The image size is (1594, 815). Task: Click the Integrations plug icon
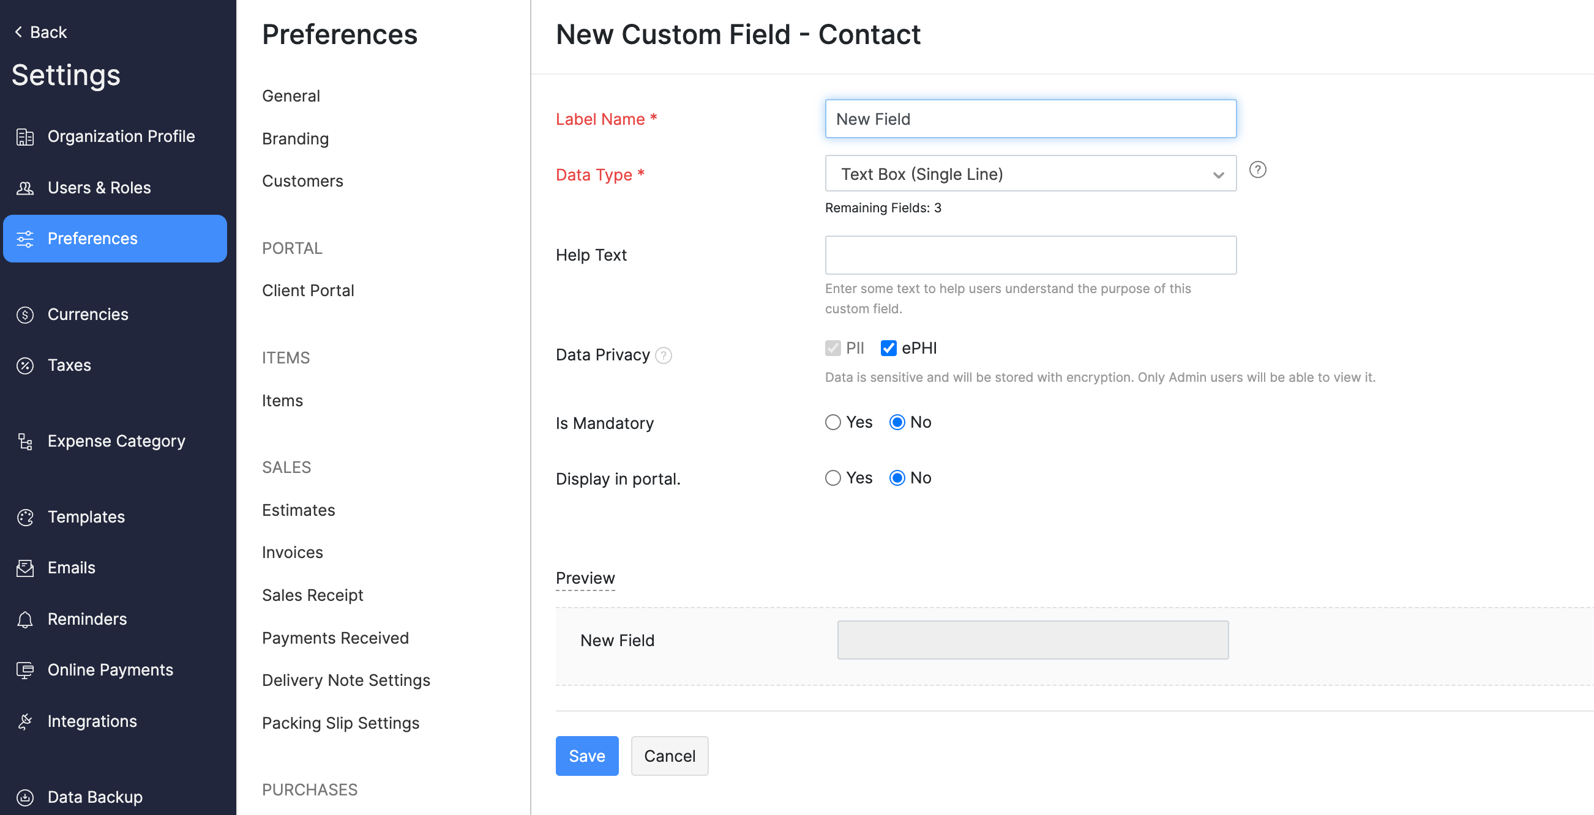[x=24, y=721]
